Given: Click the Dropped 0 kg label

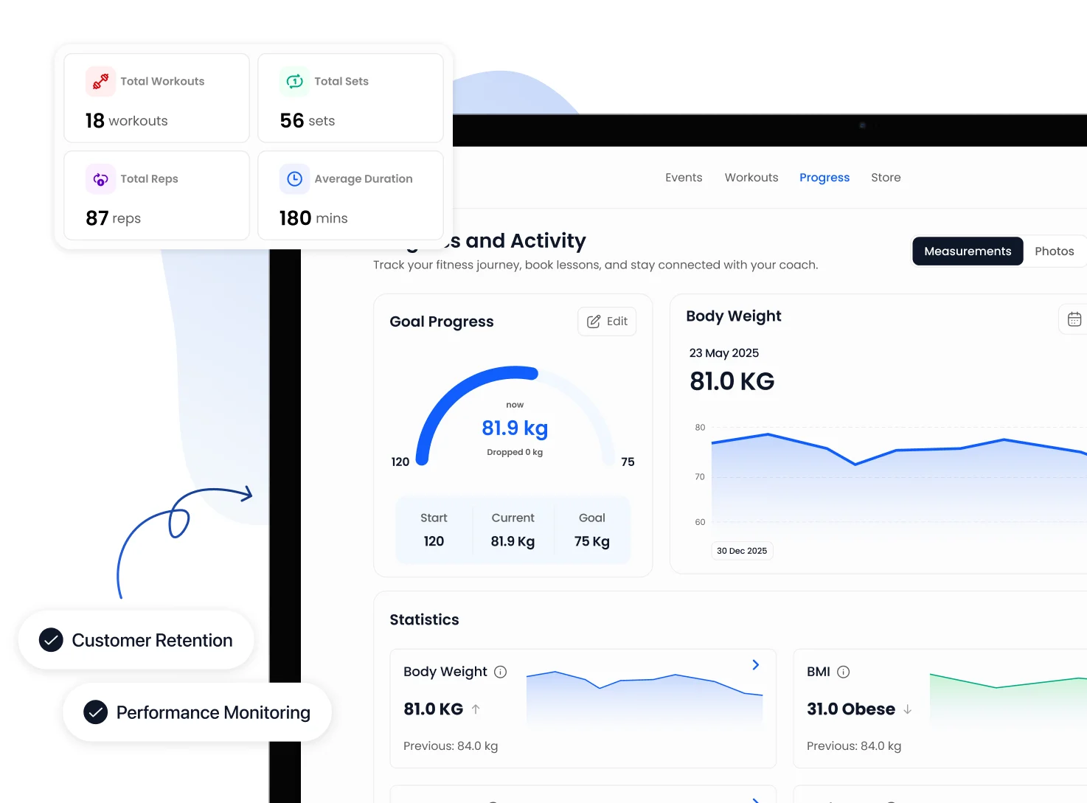Looking at the screenshot, I should (515, 452).
